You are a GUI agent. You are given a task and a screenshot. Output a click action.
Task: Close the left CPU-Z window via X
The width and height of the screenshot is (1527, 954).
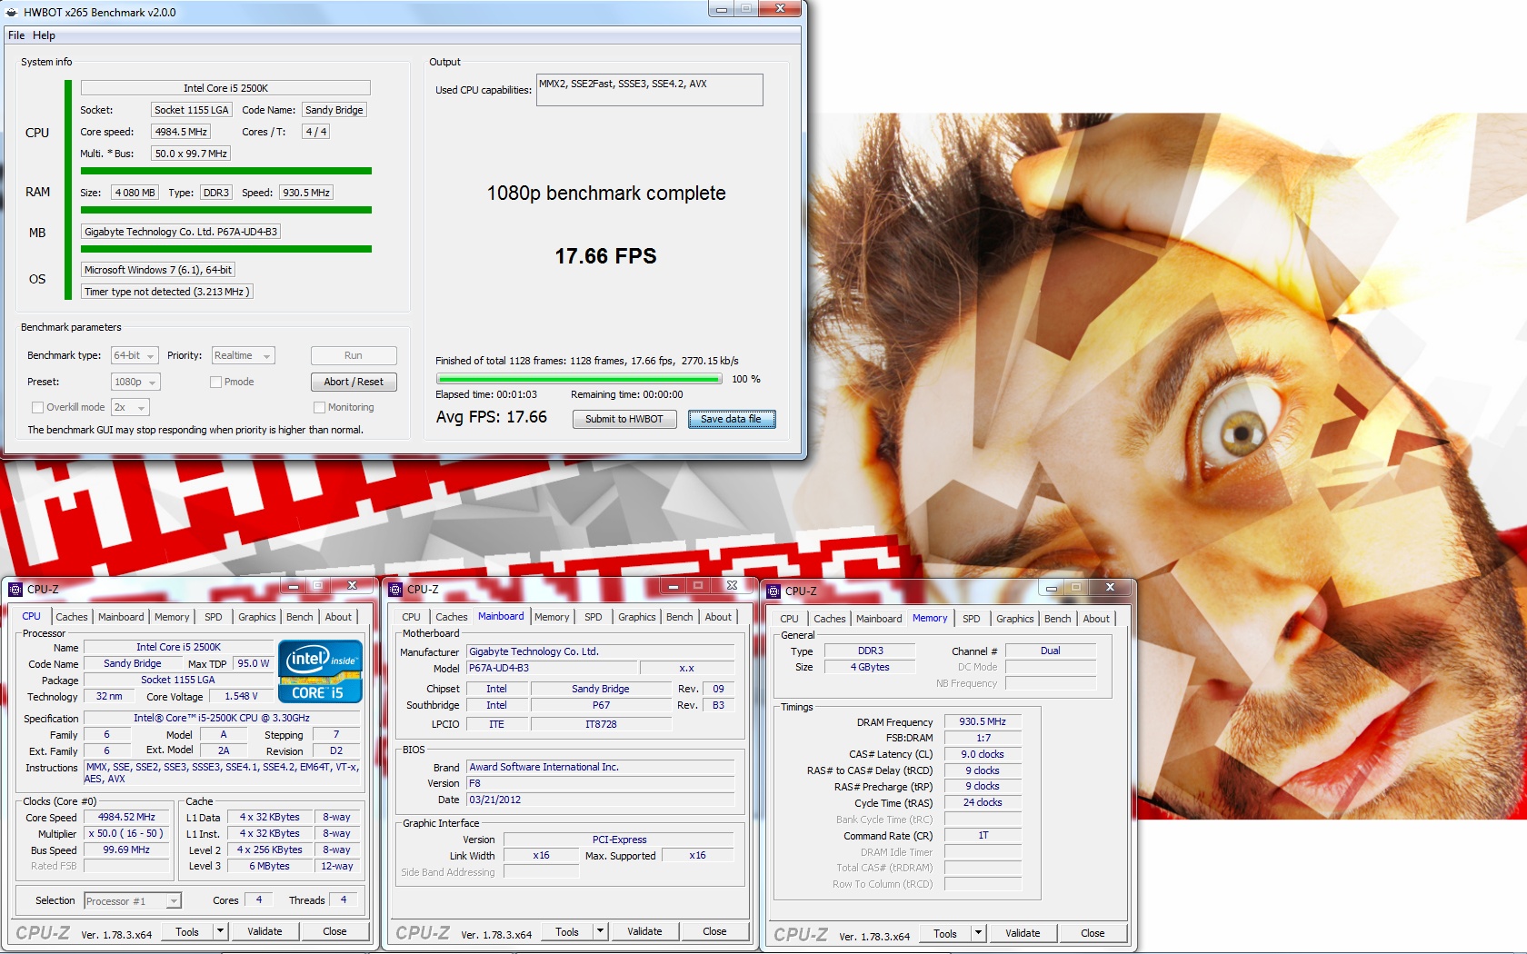coord(352,586)
